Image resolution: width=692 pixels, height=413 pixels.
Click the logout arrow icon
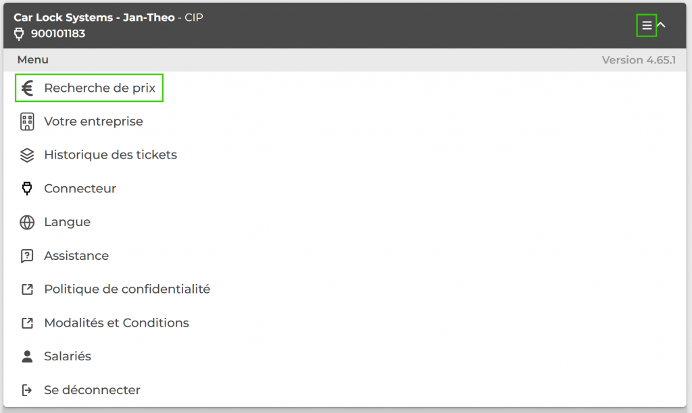pyautogui.click(x=27, y=389)
